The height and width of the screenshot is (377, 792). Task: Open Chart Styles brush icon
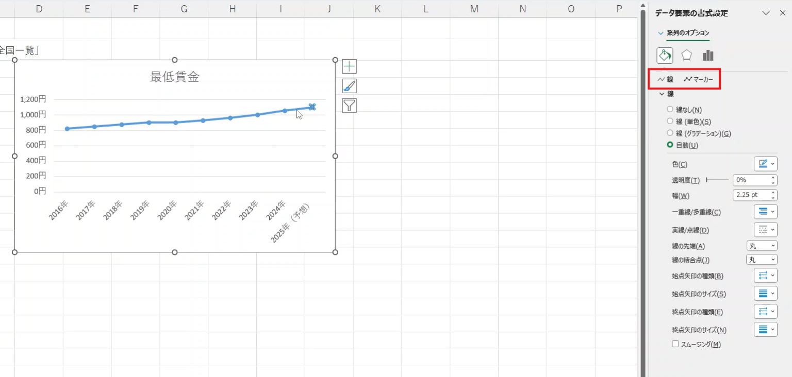pos(349,86)
